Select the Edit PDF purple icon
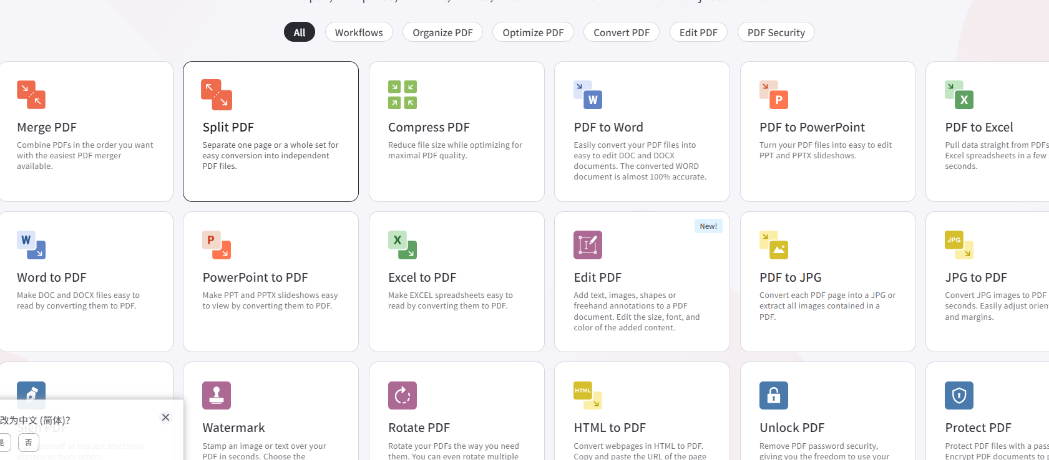This screenshot has height=460, width=1049. [x=588, y=245]
